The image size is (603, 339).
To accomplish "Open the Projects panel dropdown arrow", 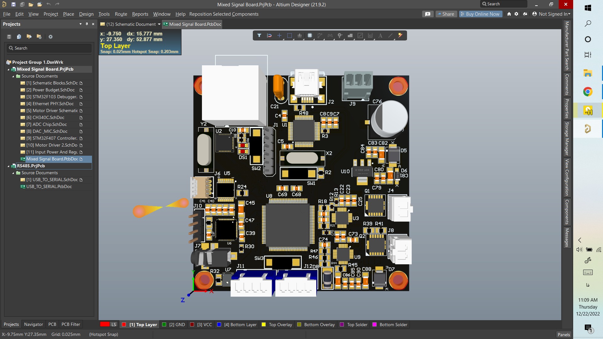I will [80, 24].
